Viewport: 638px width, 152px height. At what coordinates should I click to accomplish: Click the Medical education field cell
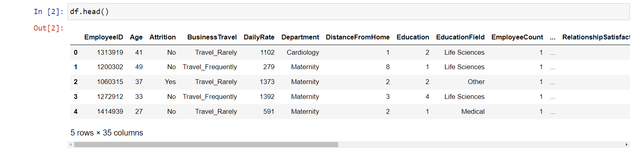point(473,111)
